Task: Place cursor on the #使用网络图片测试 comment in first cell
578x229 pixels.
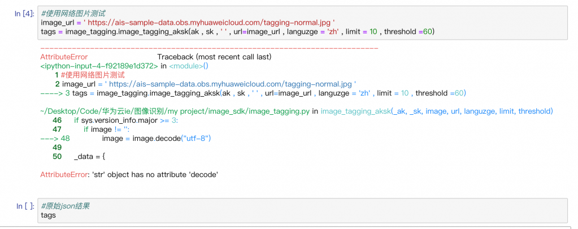Action: [x=69, y=12]
